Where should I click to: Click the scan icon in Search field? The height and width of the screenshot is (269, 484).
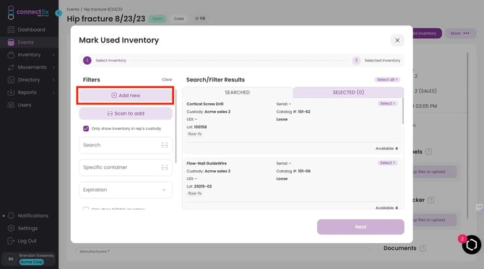165,145
